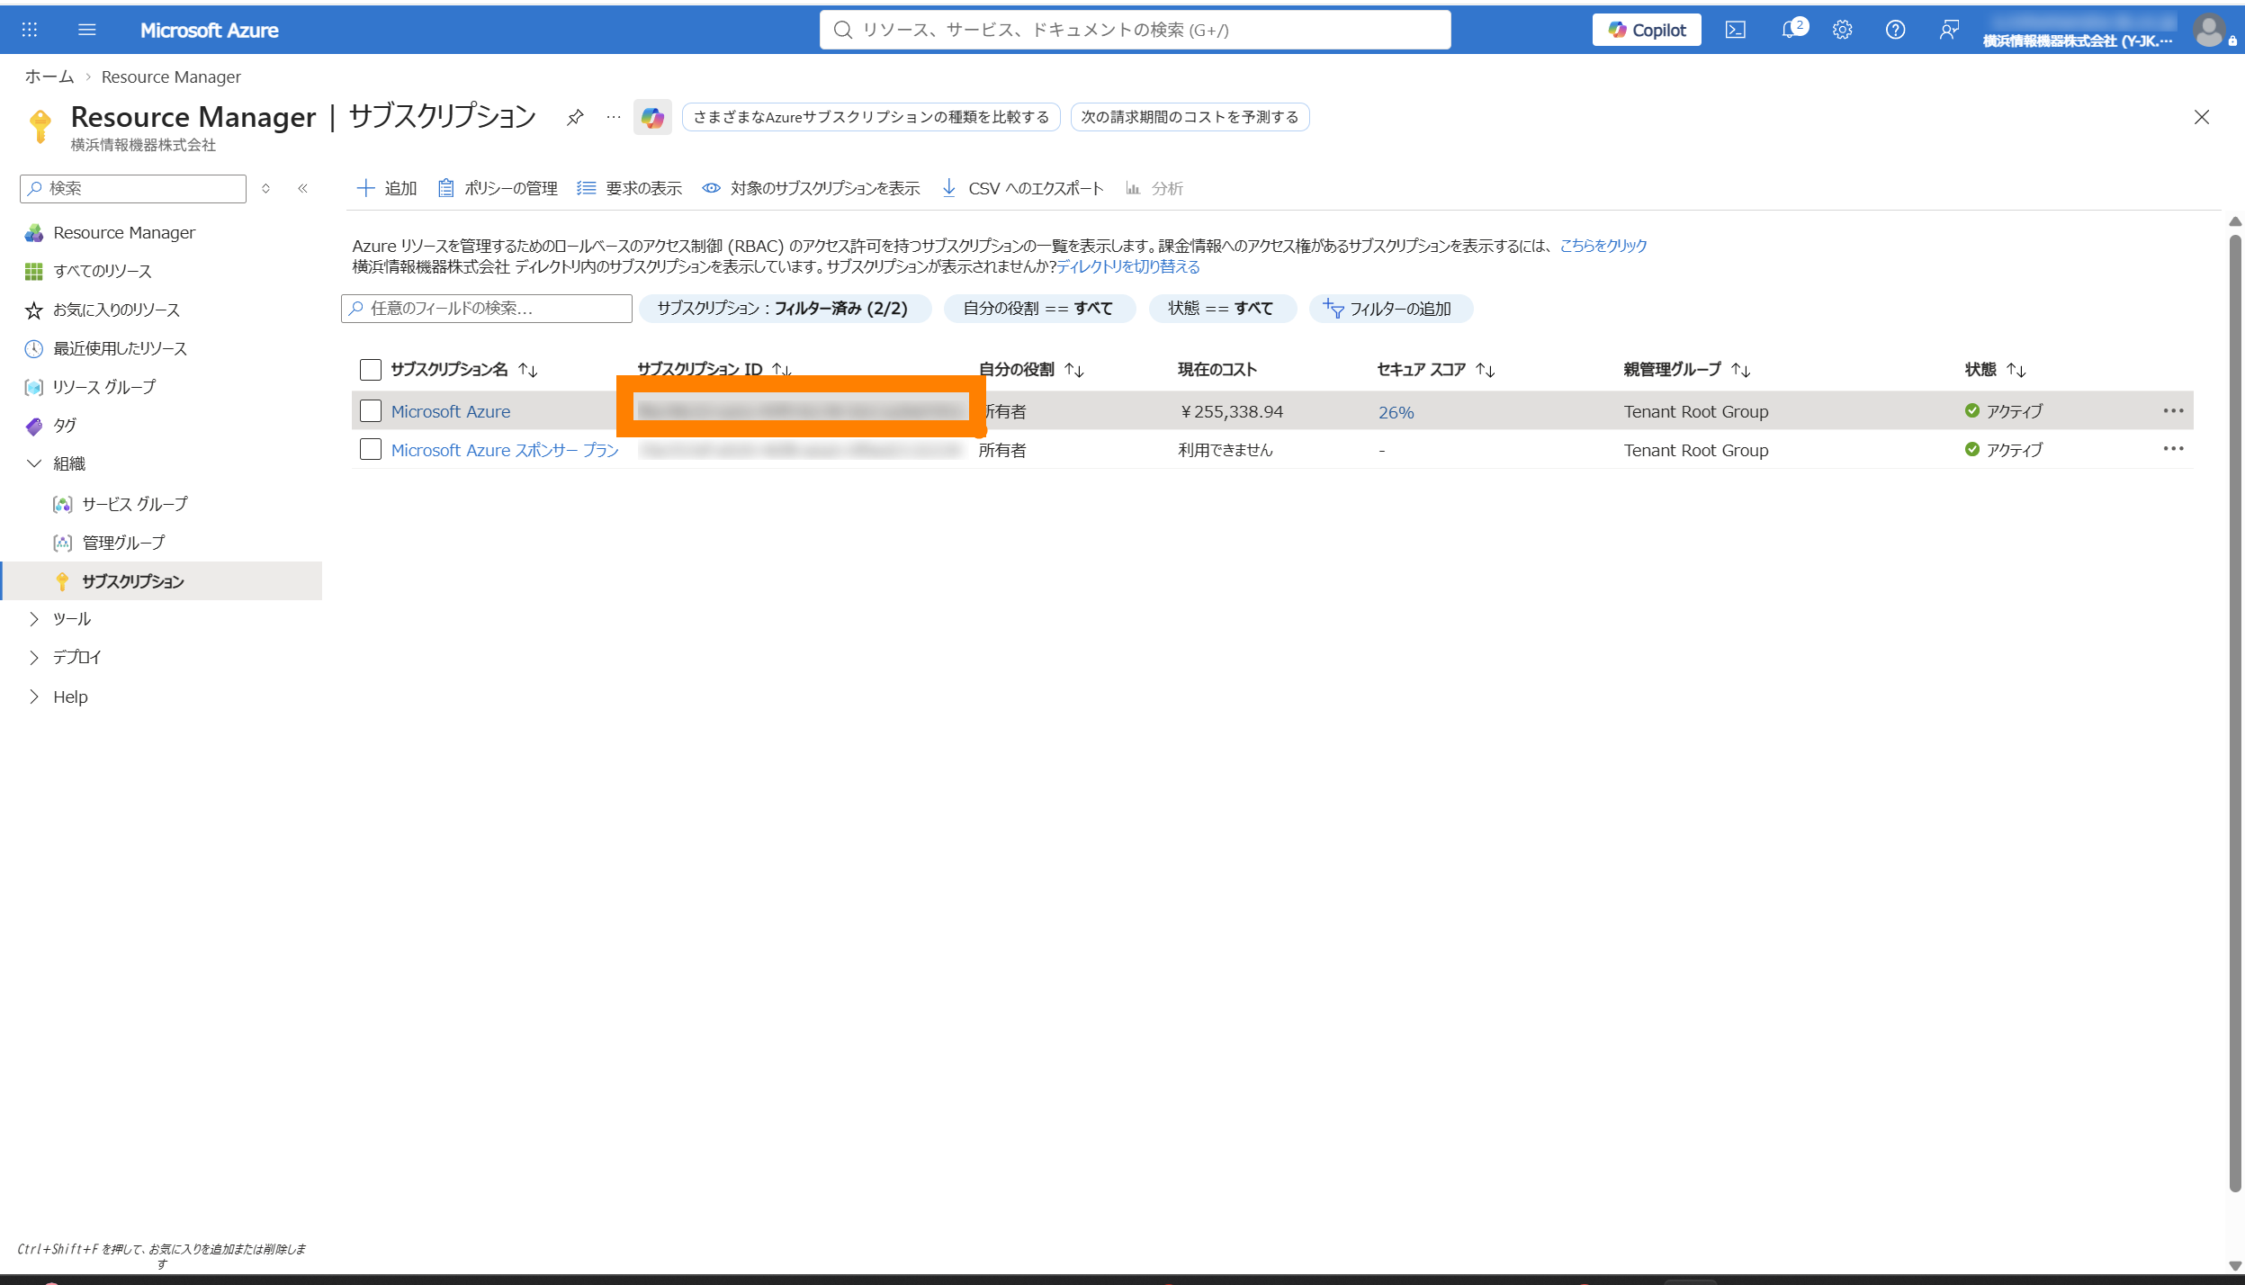2245x1285 pixels.
Task: Open Microsoft Azure スポンサー プラン subscription link
Action: (505, 450)
